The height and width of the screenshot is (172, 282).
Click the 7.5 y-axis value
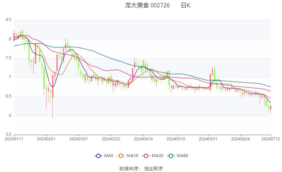point(9,58)
